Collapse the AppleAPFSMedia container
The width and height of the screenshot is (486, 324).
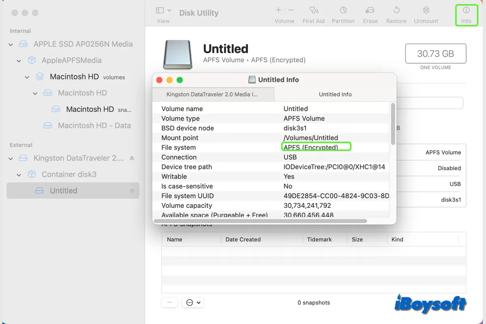(x=19, y=61)
